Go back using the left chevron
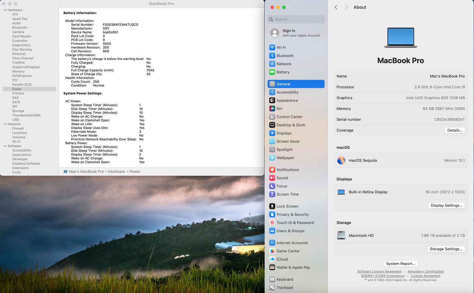The image size is (474, 293). [x=336, y=7]
